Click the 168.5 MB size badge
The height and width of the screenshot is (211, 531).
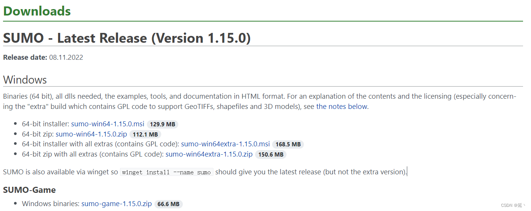288,144
